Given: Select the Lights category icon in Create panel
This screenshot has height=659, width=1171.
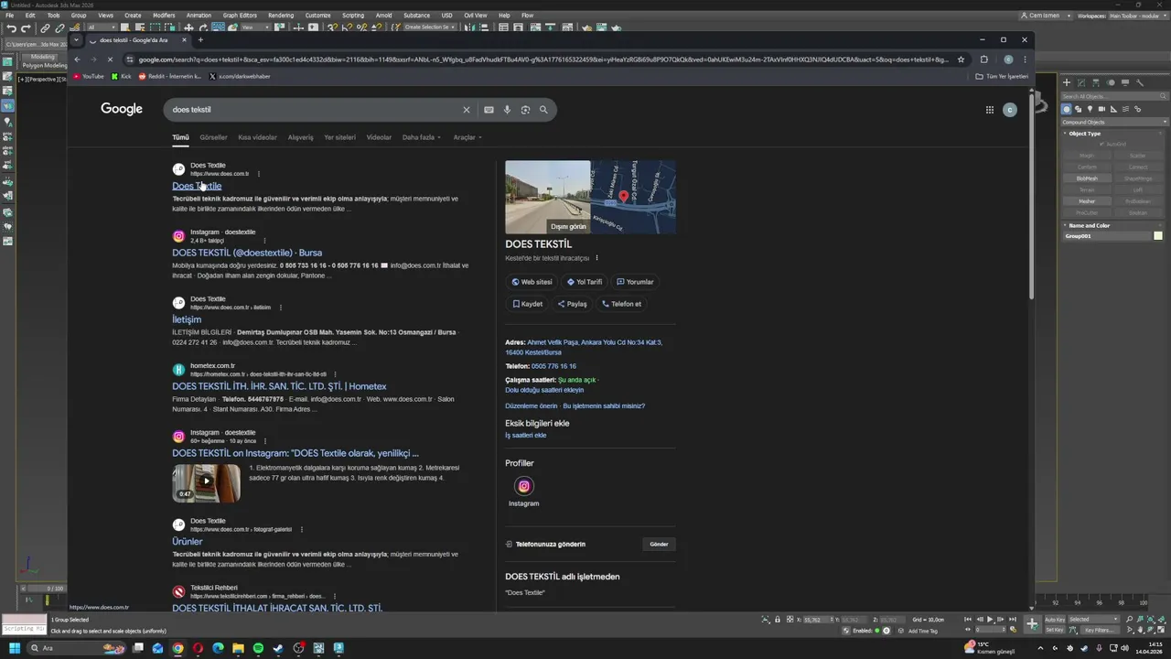Looking at the screenshot, I should tap(1090, 109).
